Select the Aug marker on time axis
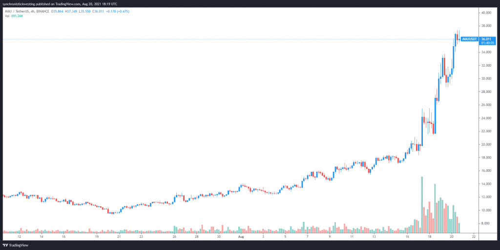500x250 pixels. (x=241, y=237)
